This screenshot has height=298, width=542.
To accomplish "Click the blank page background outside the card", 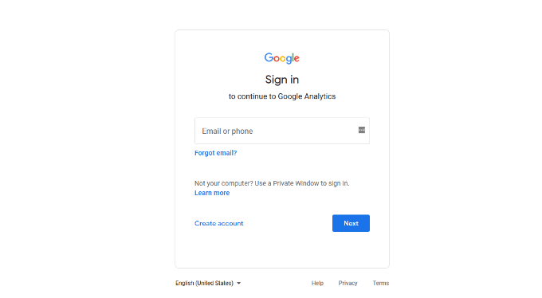I will tap(86, 149).
